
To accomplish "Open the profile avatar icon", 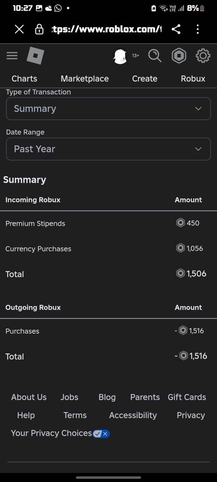I will click(120, 56).
